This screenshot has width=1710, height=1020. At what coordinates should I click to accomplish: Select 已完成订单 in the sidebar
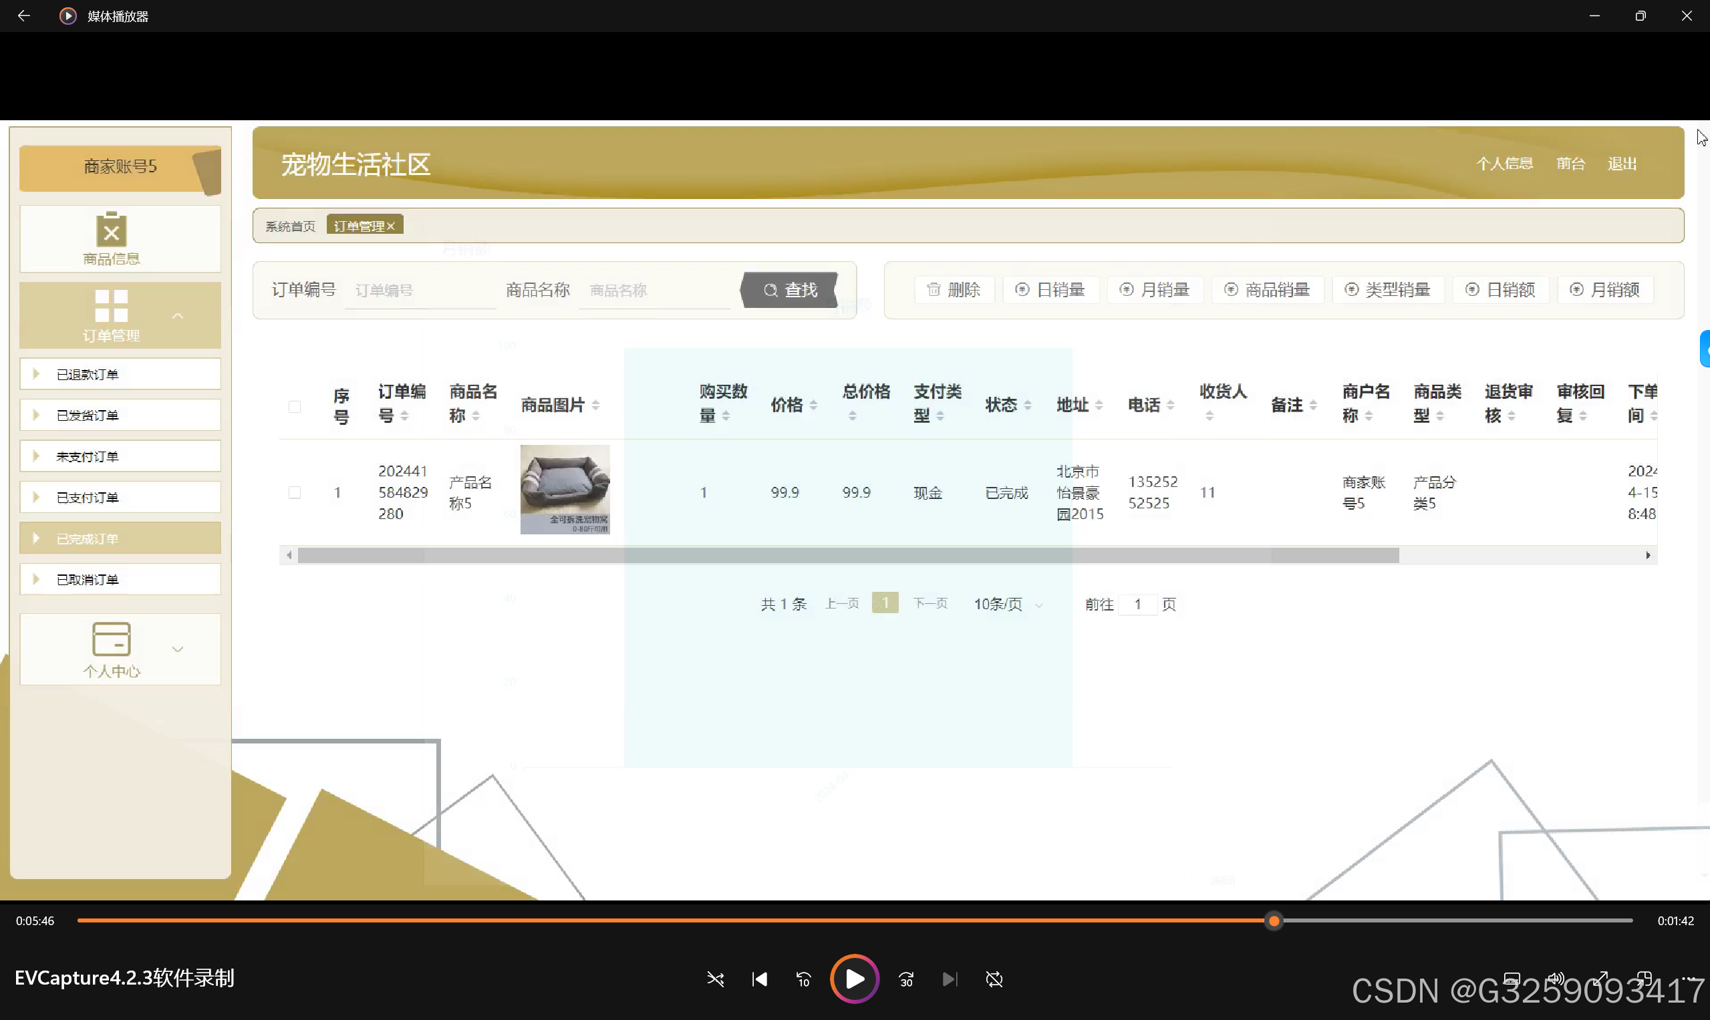click(x=120, y=538)
